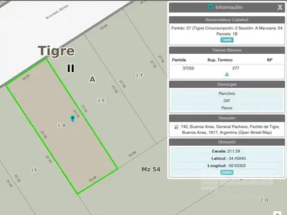Click the circumscription II map label
Screen dimensions: 287x215
click(x=71, y=68)
